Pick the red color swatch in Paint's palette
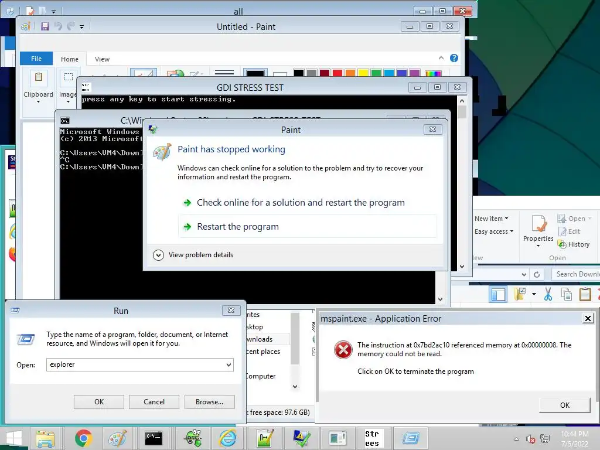 pyautogui.click(x=337, y=73)
